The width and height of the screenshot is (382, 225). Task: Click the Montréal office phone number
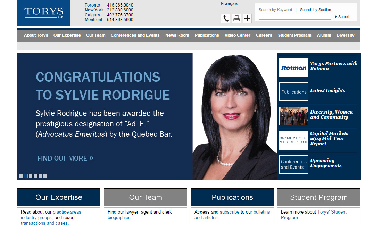pos(120,20)
